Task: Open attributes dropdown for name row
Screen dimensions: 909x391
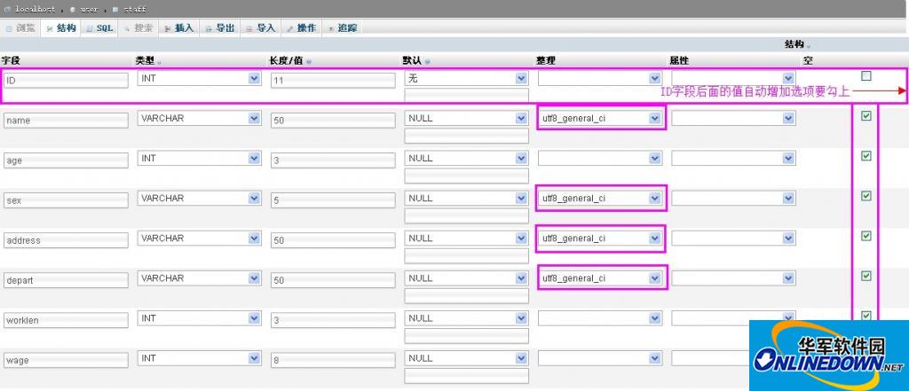Action: point(733,118)
